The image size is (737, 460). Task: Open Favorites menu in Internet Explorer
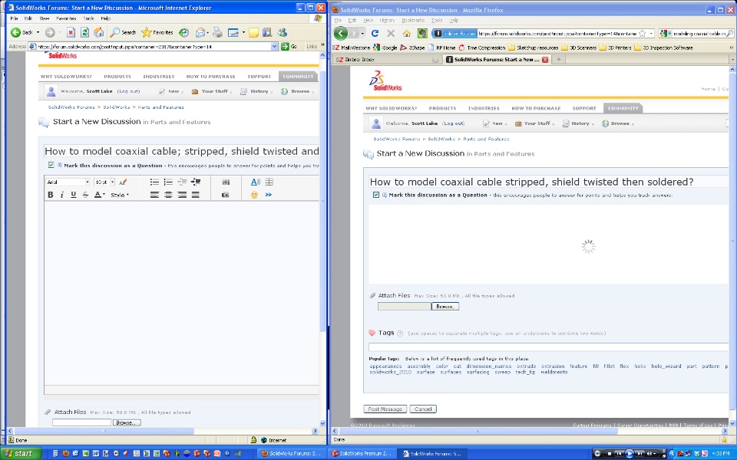pos(66,18)
